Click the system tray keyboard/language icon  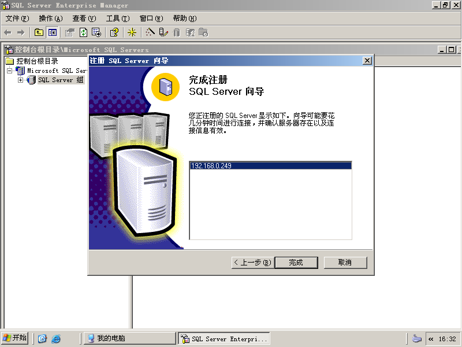click(x=416, y=338)
